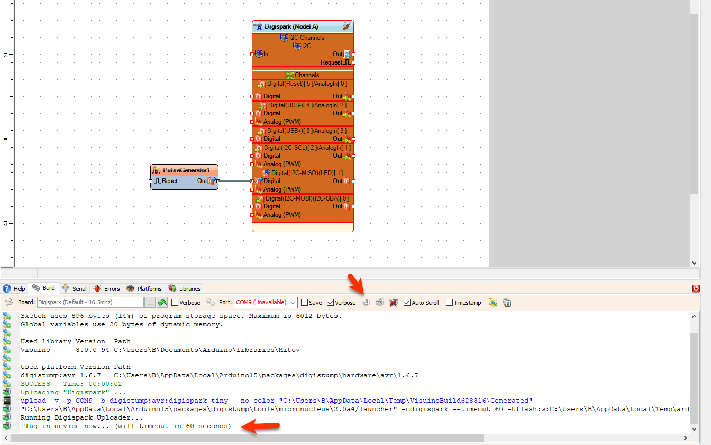Click the I2C Channels header icon

tap(285, 38)
